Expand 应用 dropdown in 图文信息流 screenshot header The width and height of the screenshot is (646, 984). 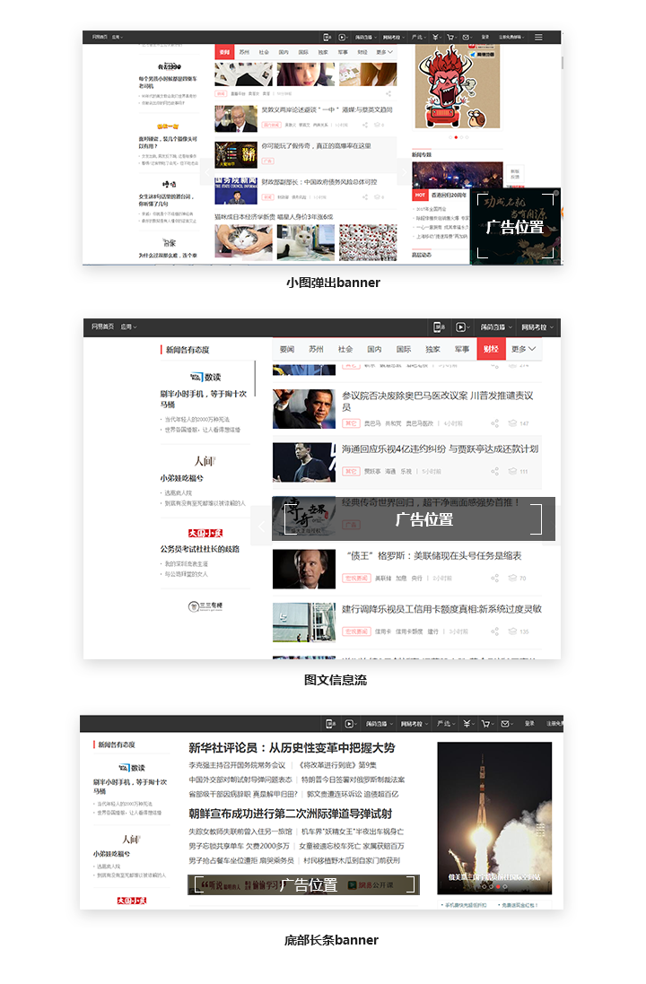[x=128, y=327]
